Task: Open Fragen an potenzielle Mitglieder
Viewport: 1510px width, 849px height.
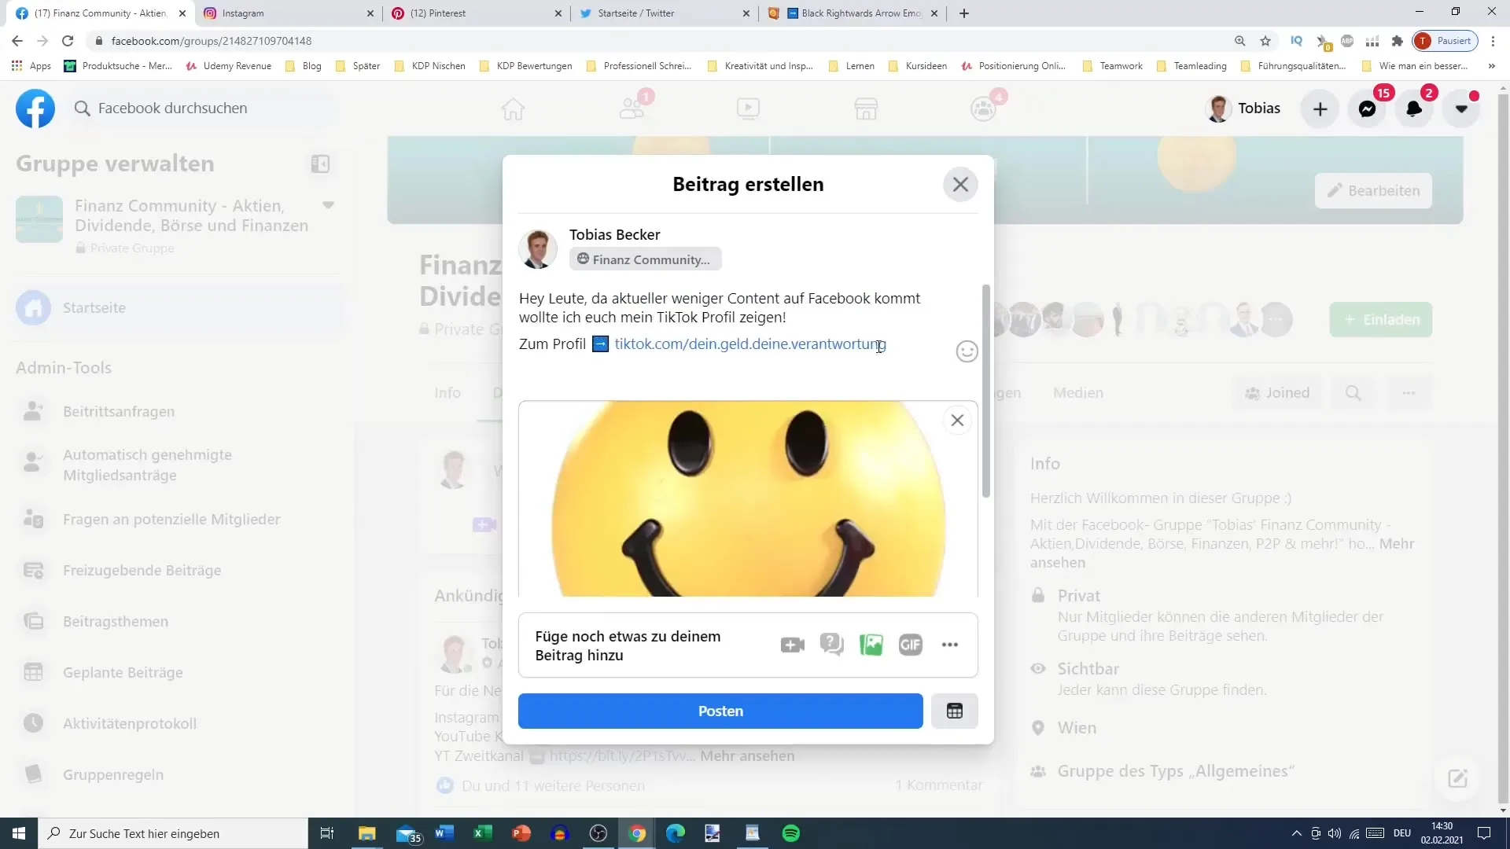Action: coord(179,519)
